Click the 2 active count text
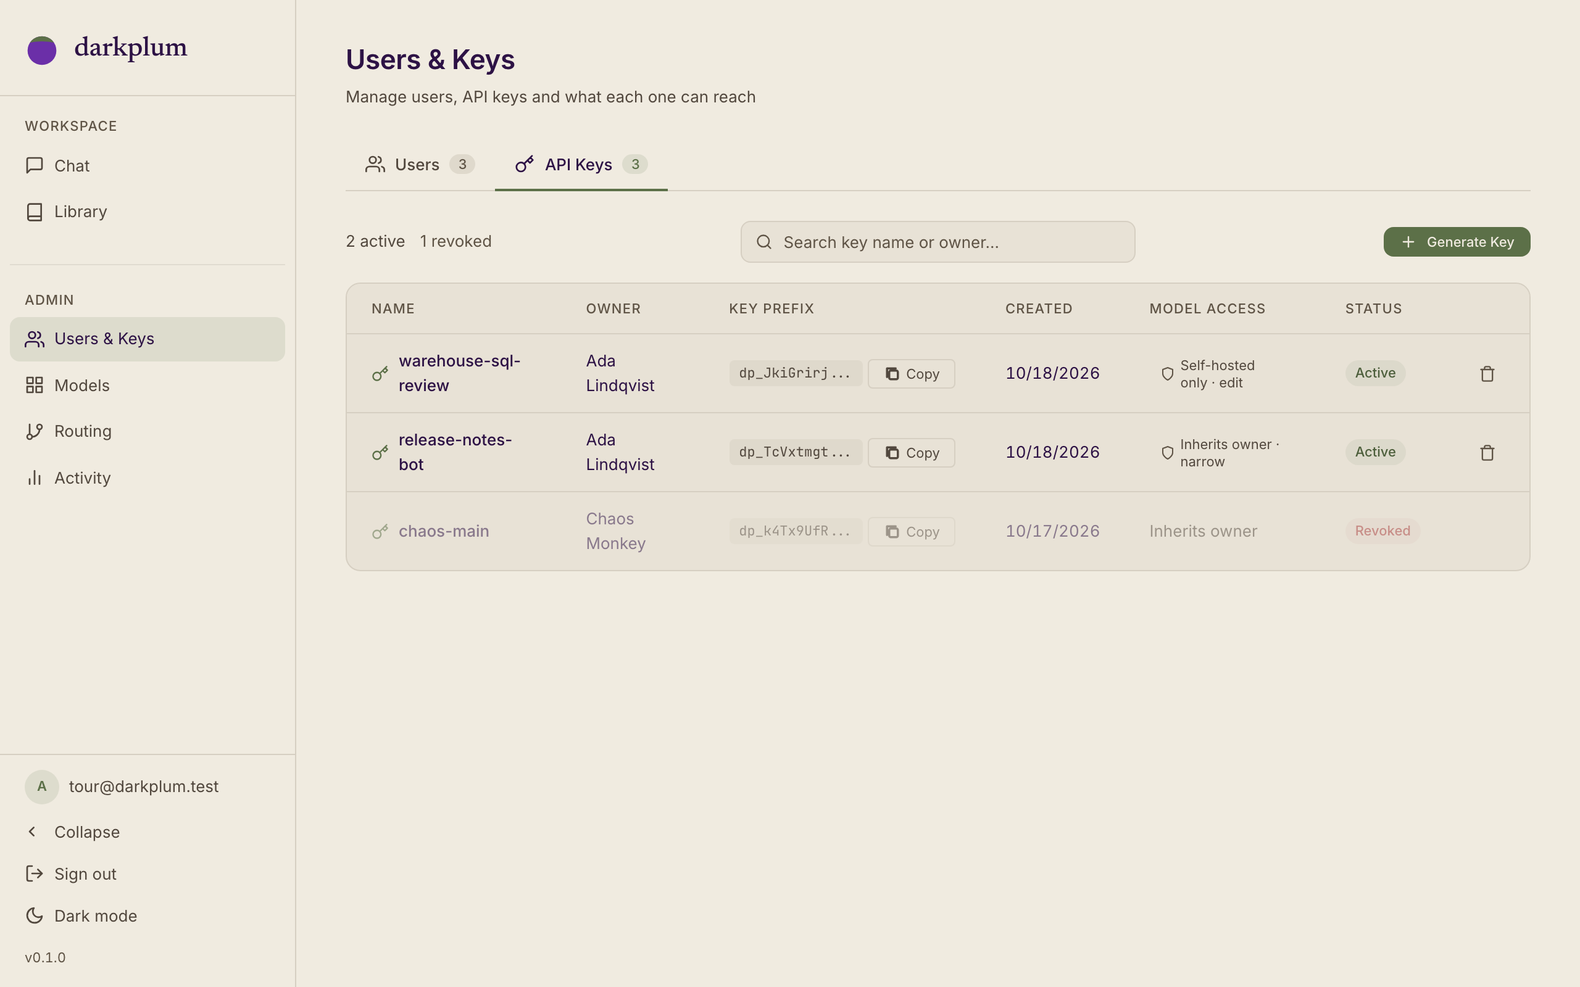 point(375,242)
